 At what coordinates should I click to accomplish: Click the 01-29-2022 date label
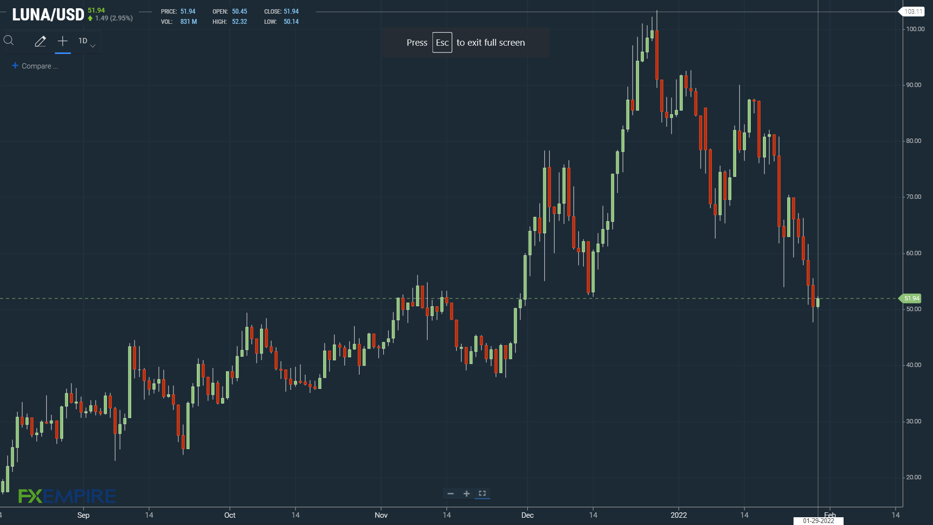818,521
